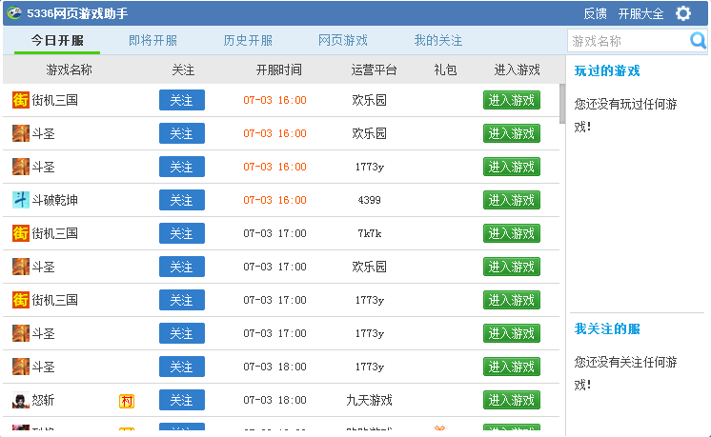The image size is (711, 437).
Task: Click 开服时间 column header
Action: pyautogui.click(x=279, y=70)
